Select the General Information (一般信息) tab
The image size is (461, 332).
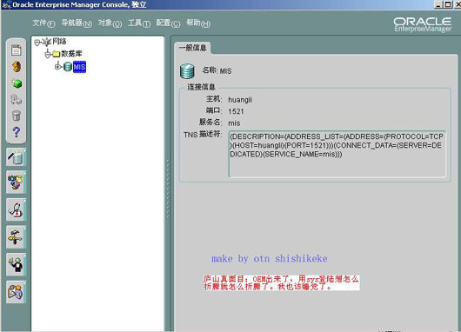(x=192, y=48)
